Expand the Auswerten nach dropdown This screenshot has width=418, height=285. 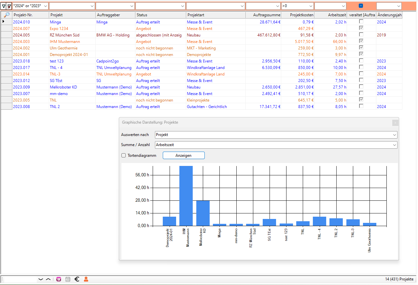[x=394, y=135]
